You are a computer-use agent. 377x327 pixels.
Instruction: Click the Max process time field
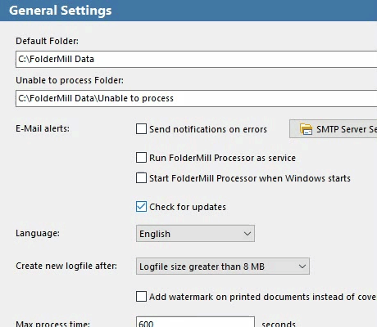click(195, 322)
